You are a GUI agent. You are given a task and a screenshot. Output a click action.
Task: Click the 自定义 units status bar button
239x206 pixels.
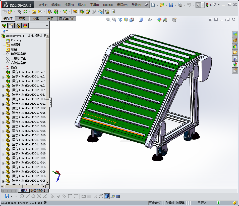(x=202, y=203)
